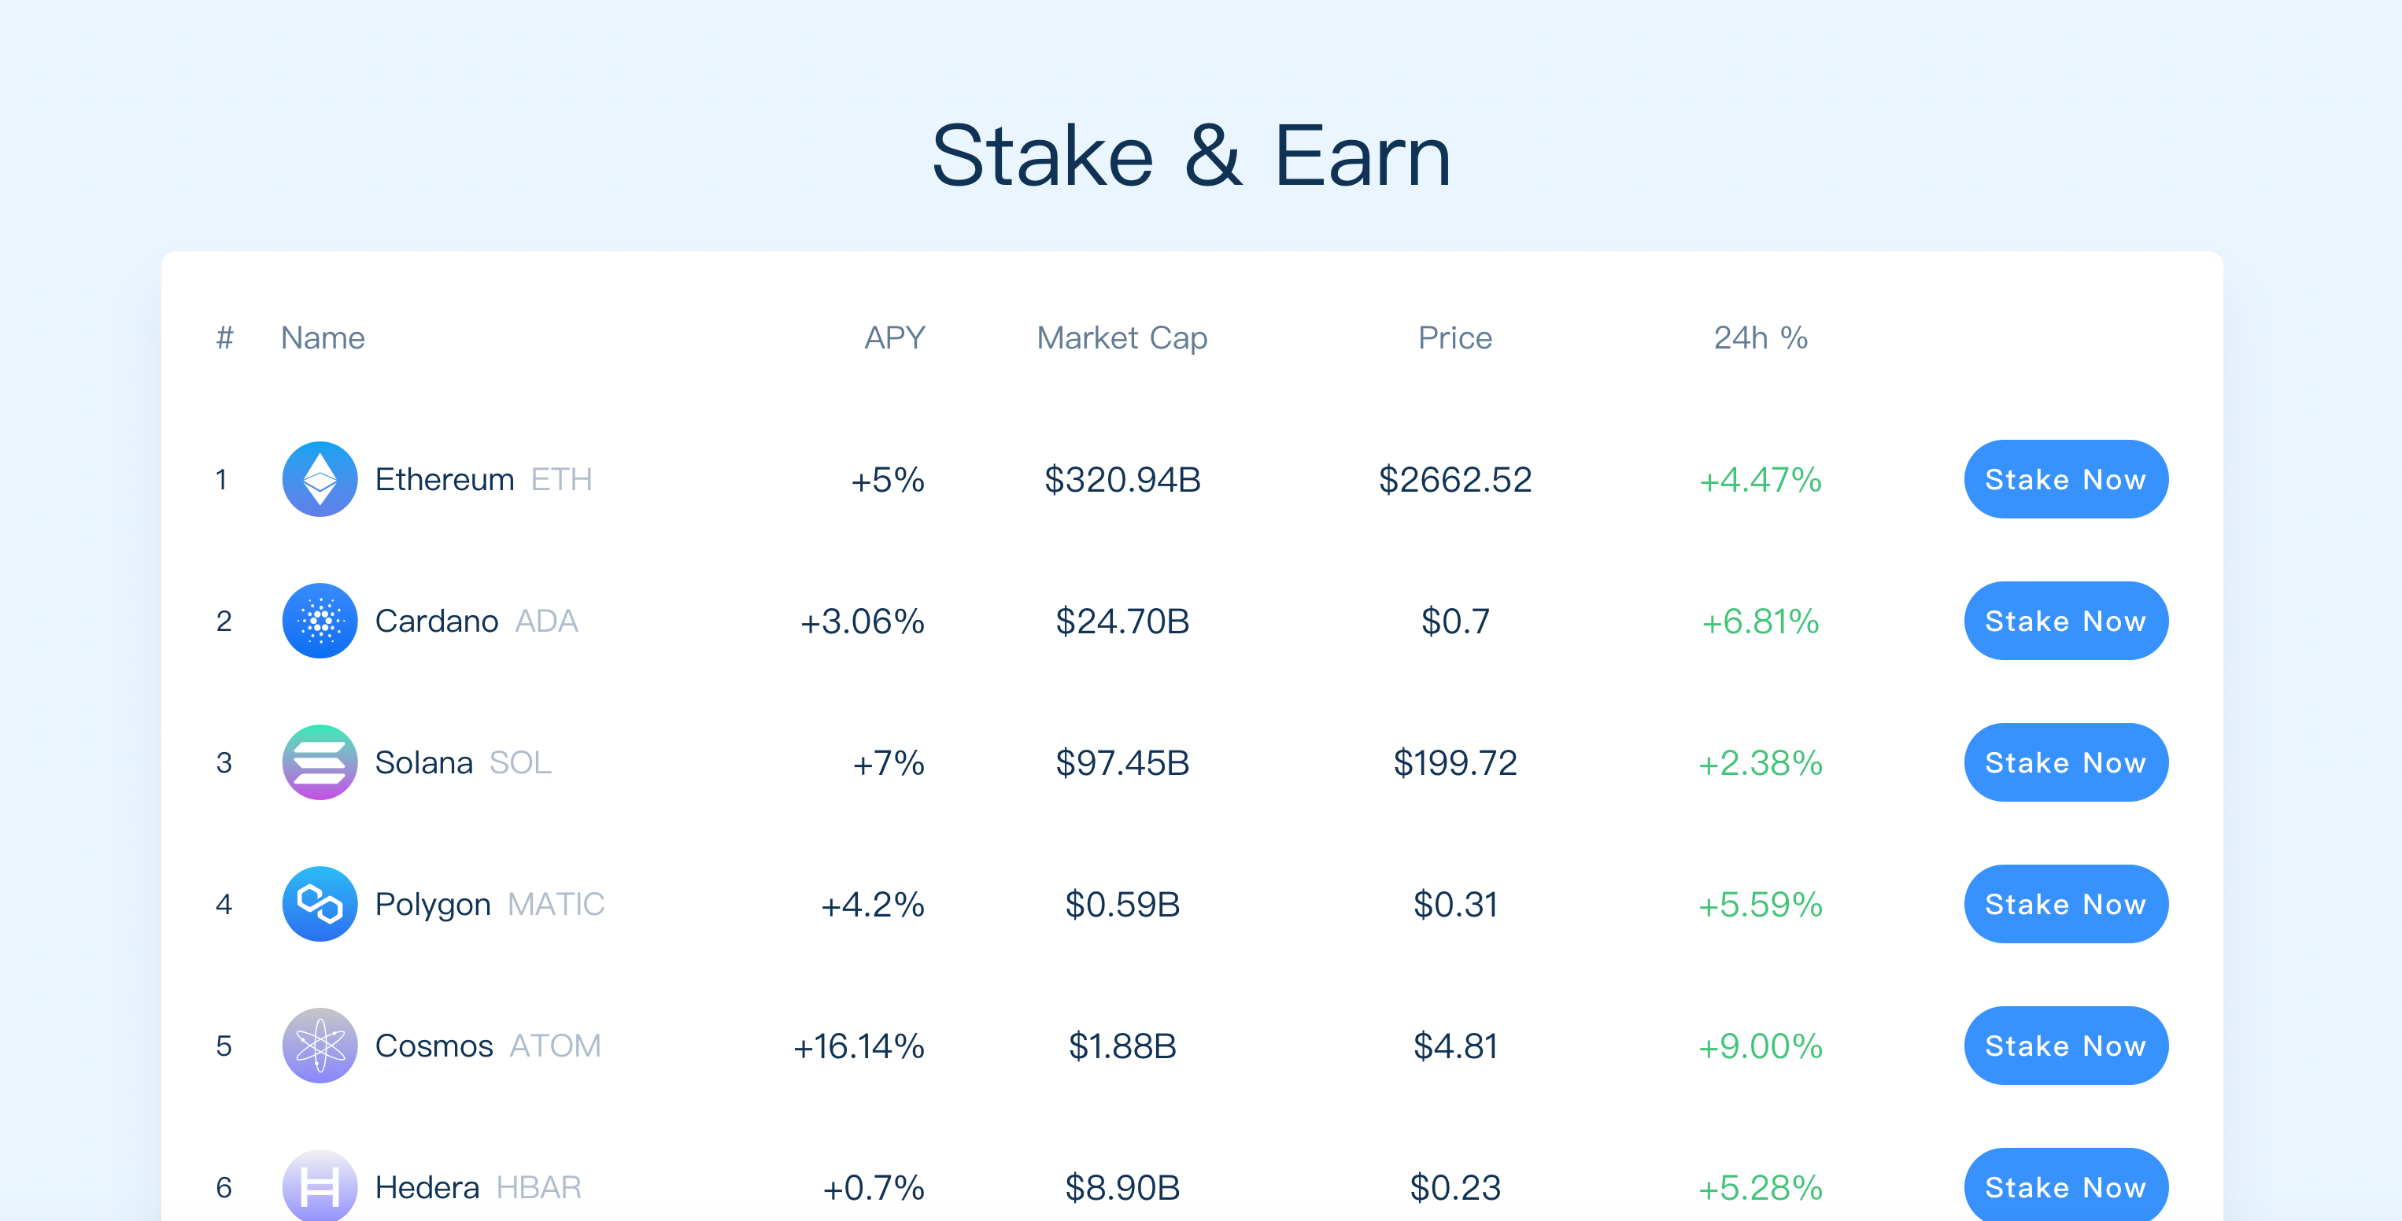Click the Solana coin icon
2402x1221 pixels.
click(319, 762)
